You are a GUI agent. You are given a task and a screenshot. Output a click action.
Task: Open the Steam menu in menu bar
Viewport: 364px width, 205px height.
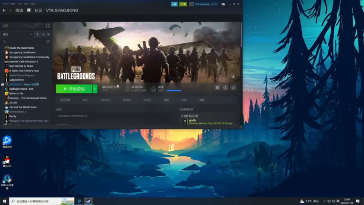pyautogui.click(x=5, y=4)
